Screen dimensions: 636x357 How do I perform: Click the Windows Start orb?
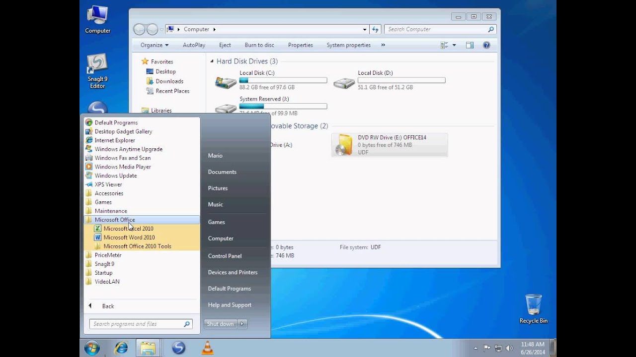(92, 348)
